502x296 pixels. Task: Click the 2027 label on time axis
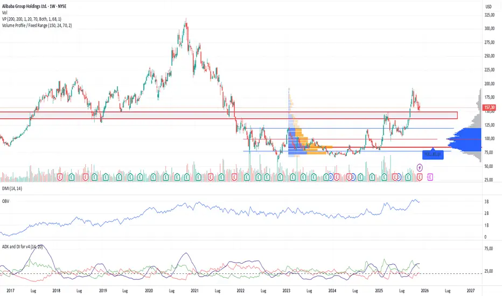pyautogui.click(x=471, y=291)
